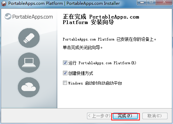This screenshot has height=124, width=173.
Task: Click the 单击完成关闭此向导 text
Action: (x=83, y=47)
